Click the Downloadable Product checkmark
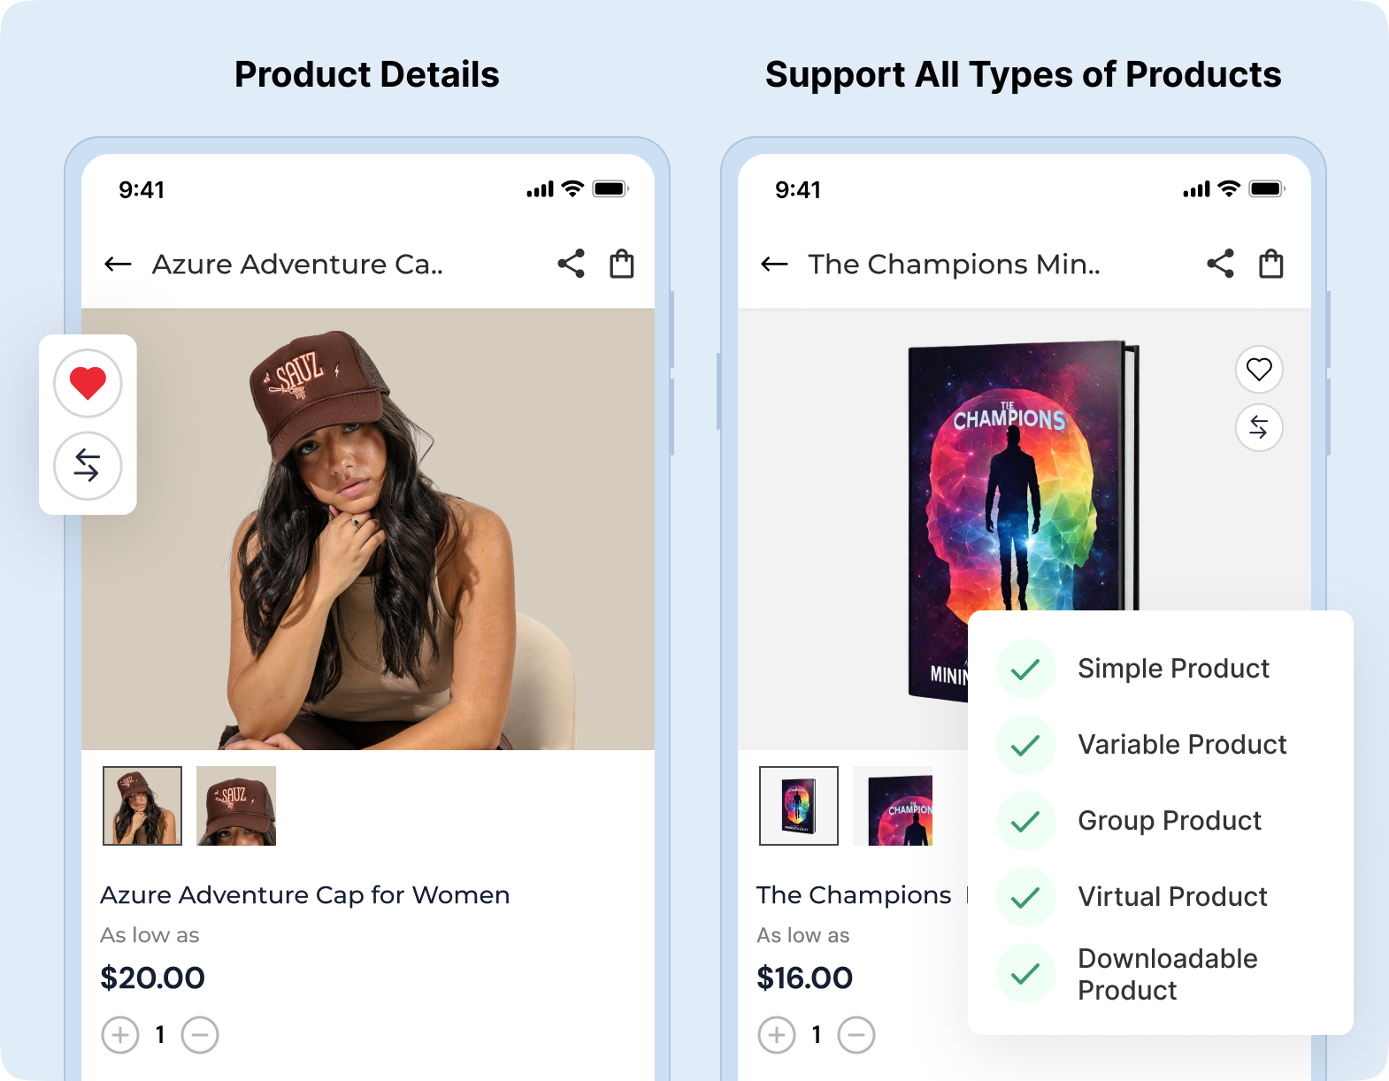The height and width of the screenshot is (1081, 1389). tap(1025, 974)
